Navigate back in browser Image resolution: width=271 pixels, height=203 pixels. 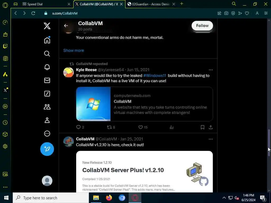(16, 13)
